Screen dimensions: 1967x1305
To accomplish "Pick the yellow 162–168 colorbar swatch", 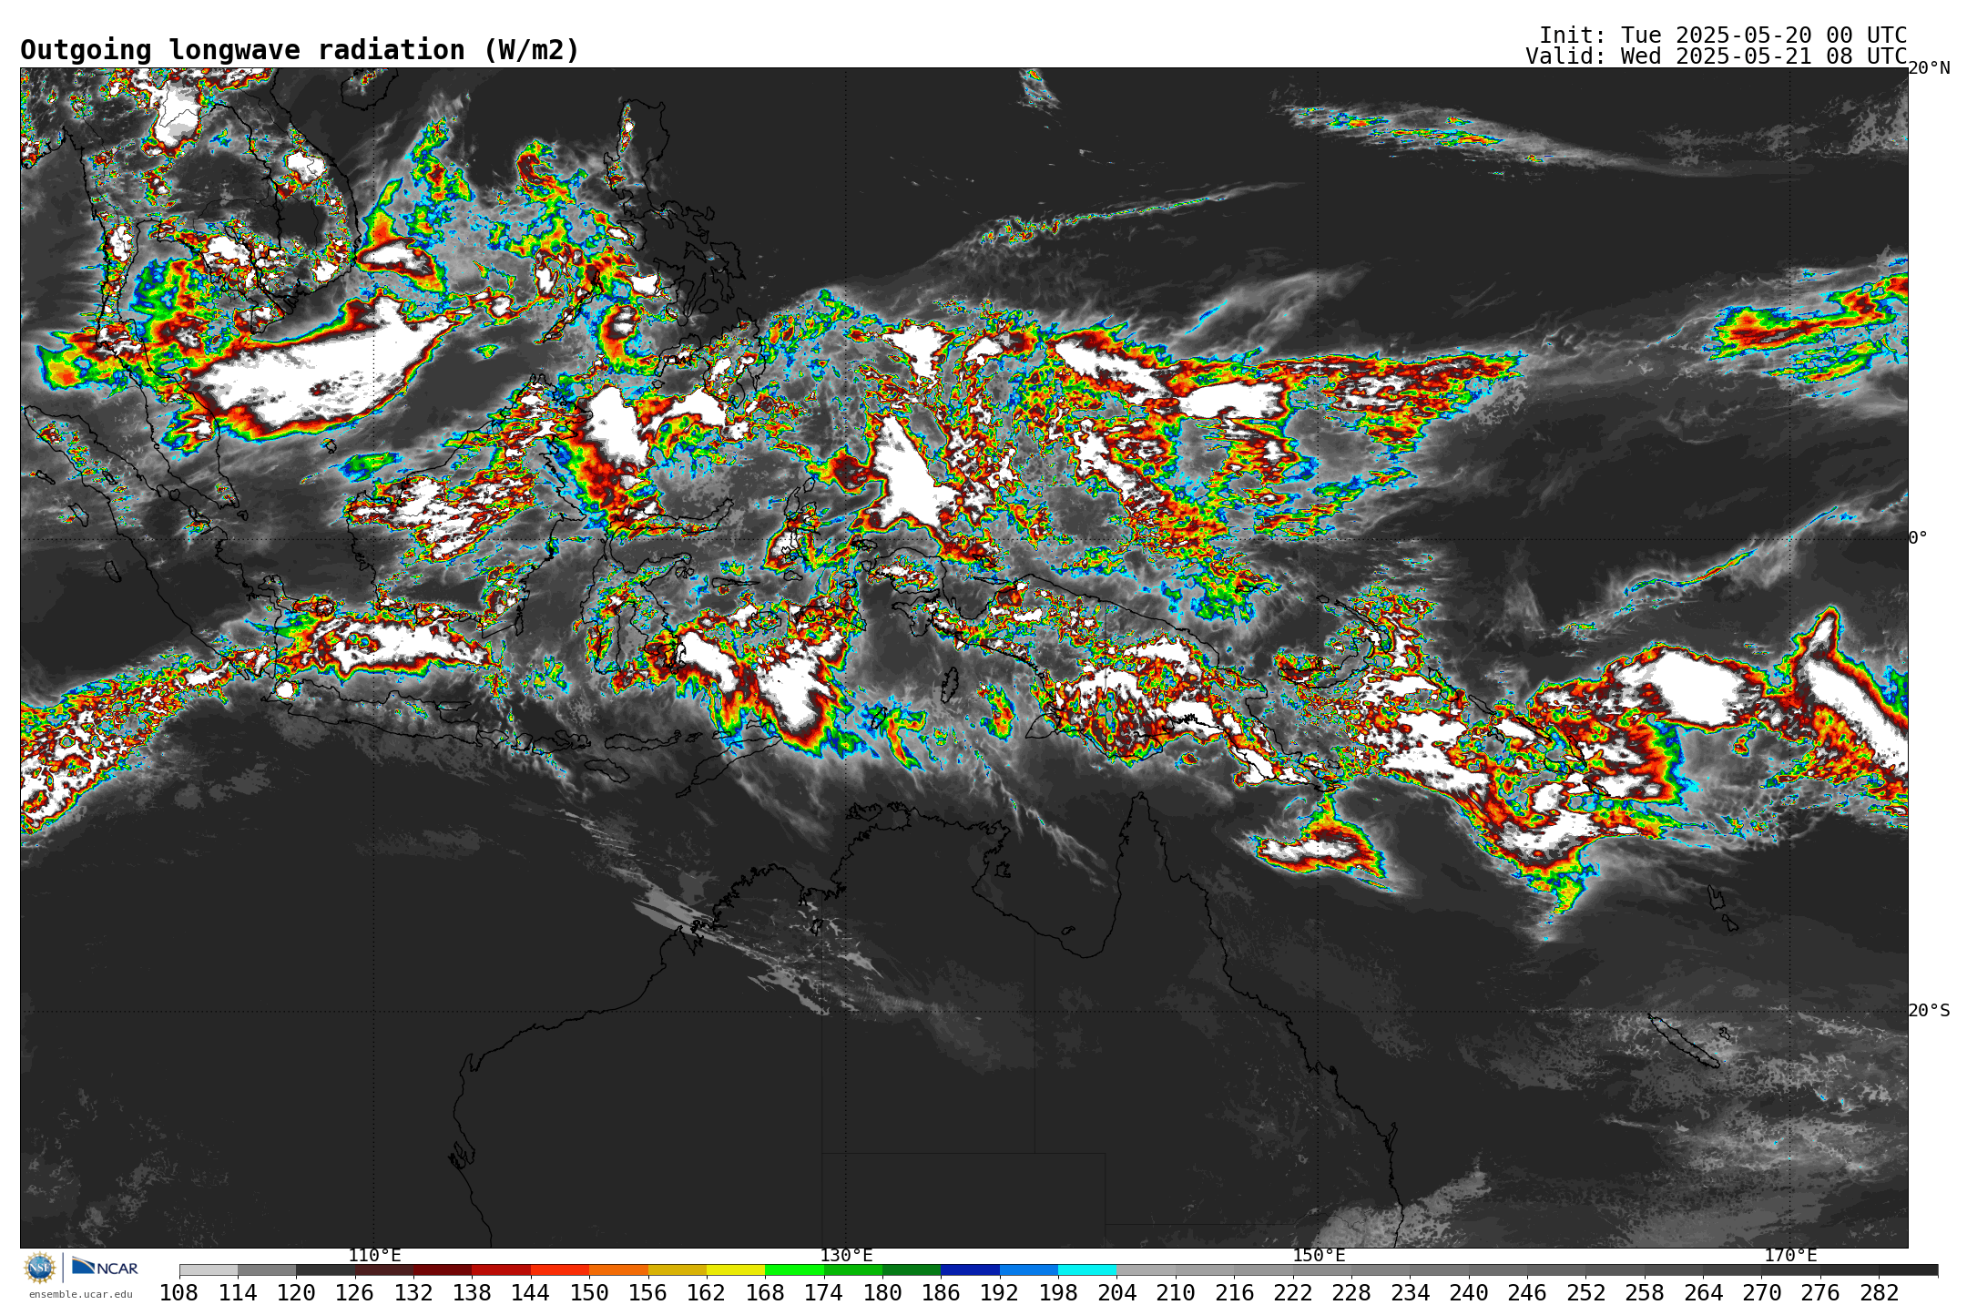I will coord(736,1270).
